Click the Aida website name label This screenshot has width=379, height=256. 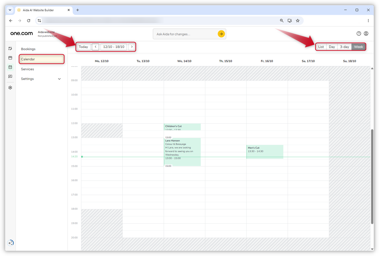(x=46, y=32)
